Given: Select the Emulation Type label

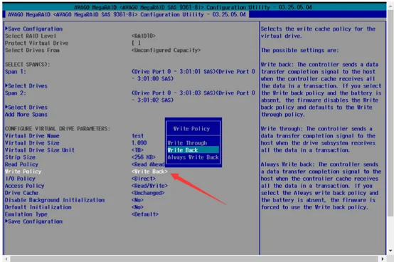Looking at the screenshot, I should pos(26,214).
